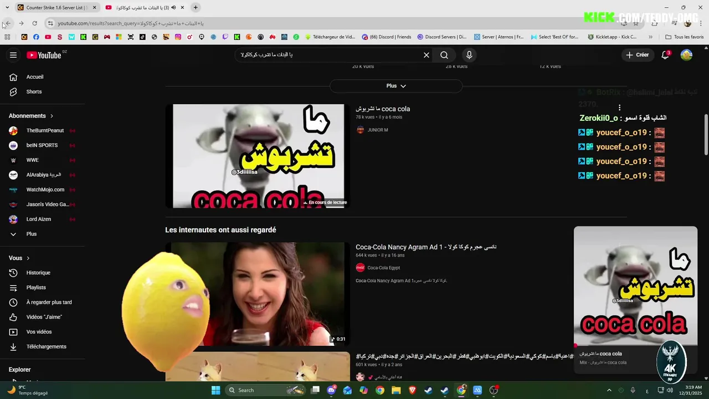The width and height of the screenshot is (709, 399).
Task: Click the Créer button
Action: point(637,55)
